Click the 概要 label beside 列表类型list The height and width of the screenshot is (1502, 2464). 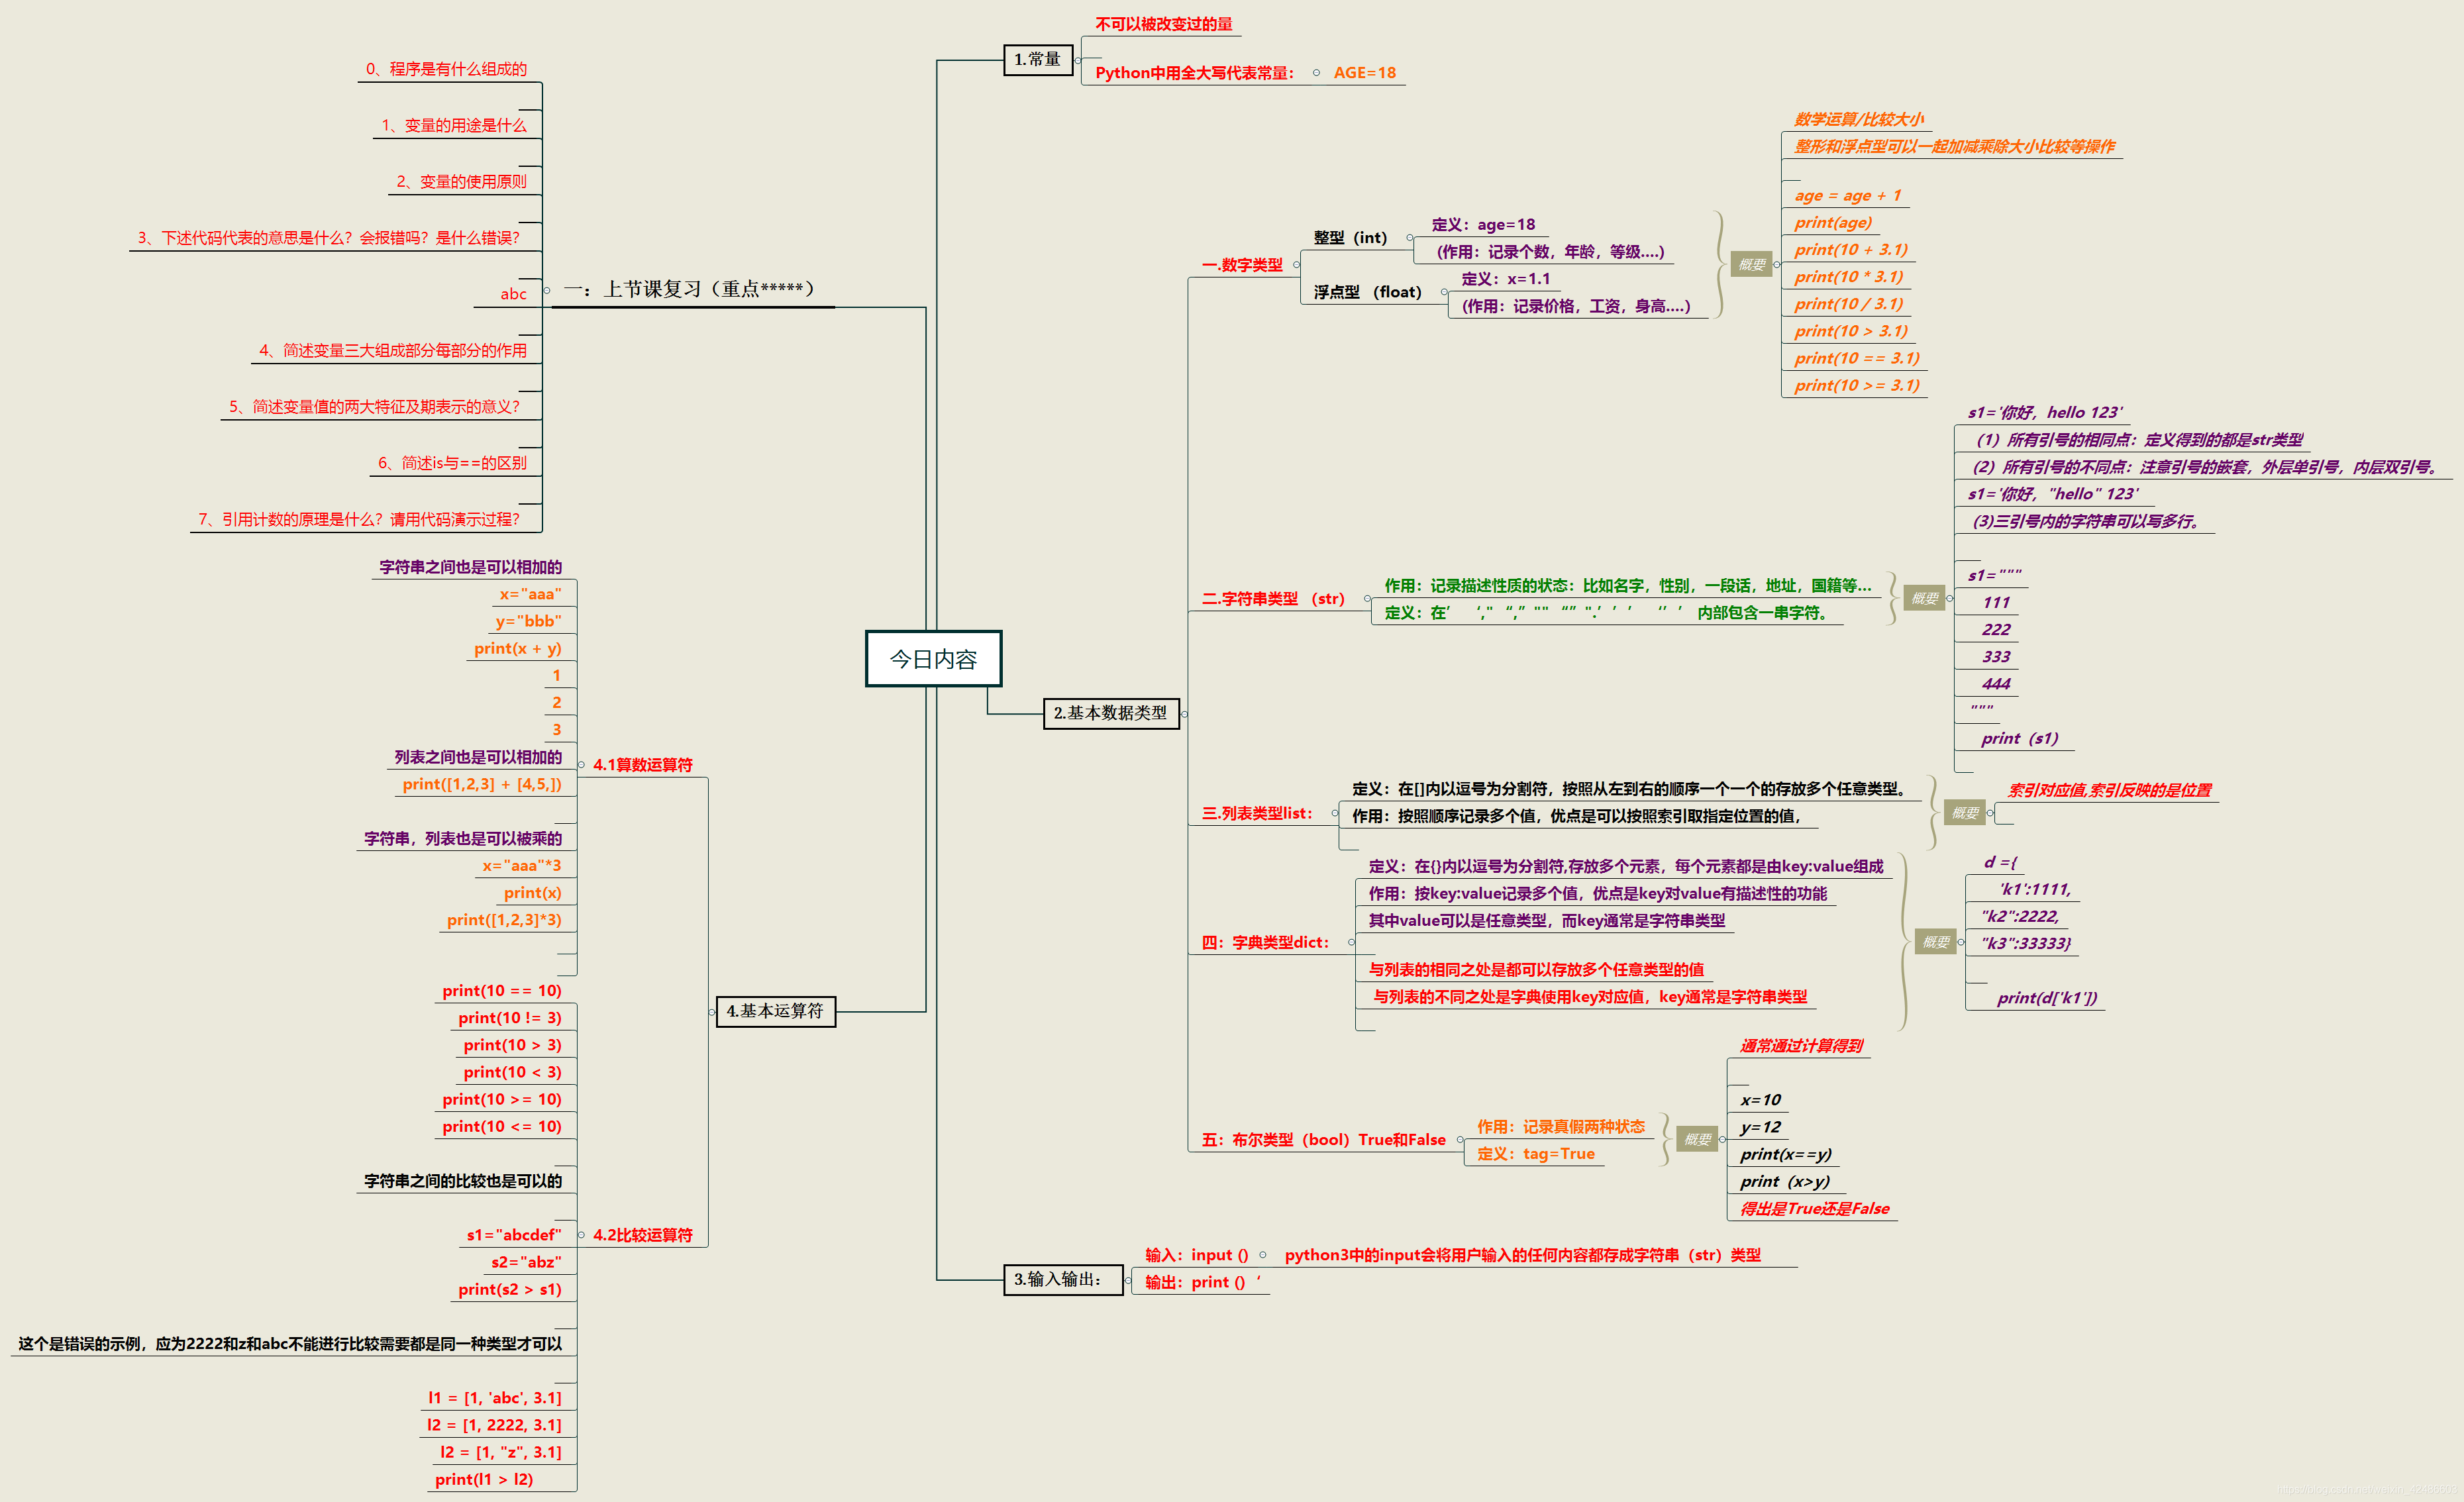click(1964, 812)
